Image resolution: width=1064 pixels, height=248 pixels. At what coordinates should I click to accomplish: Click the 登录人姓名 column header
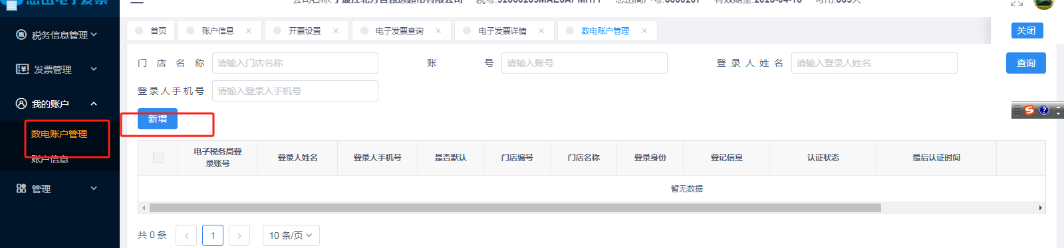(298, 158)
